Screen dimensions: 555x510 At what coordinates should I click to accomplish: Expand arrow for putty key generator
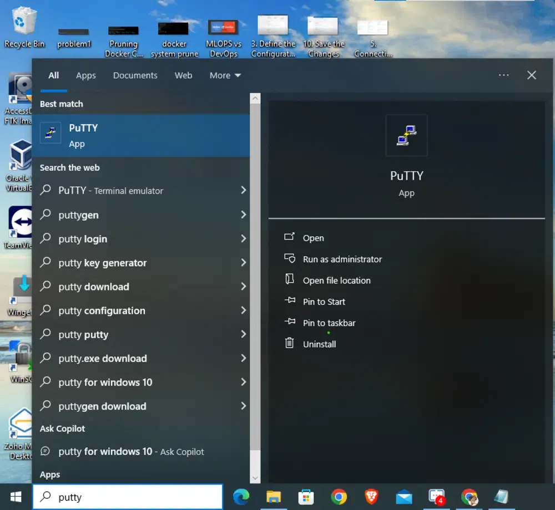pos(243,262)
